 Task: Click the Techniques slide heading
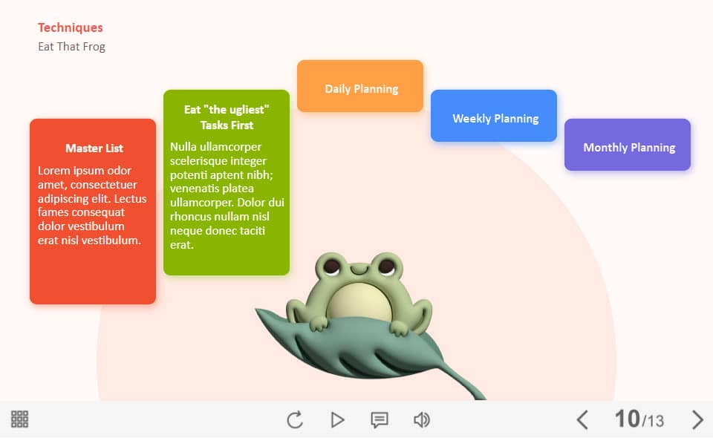click(71, 27)
